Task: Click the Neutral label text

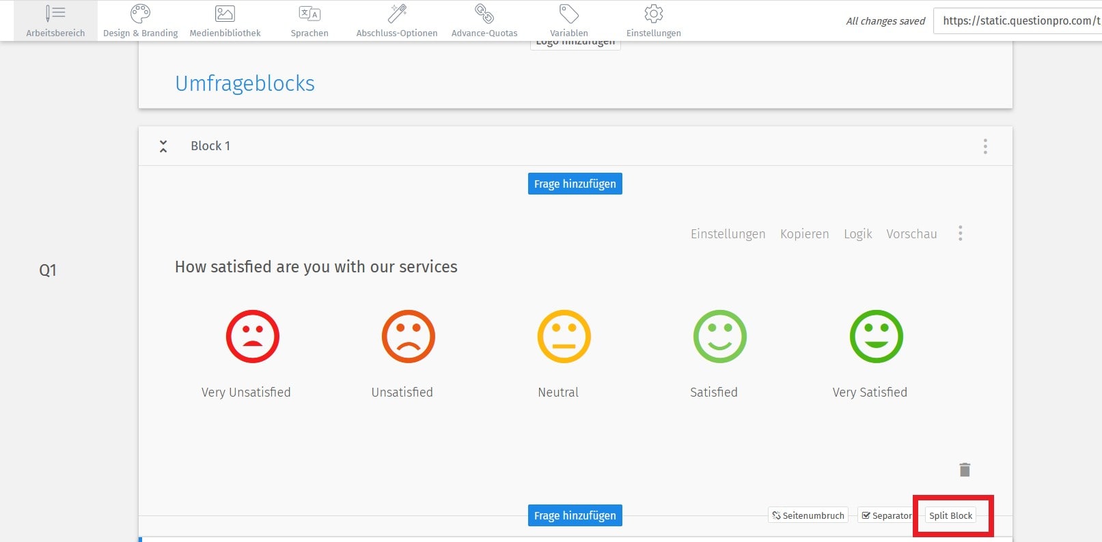Action: (x=558, y=393)
